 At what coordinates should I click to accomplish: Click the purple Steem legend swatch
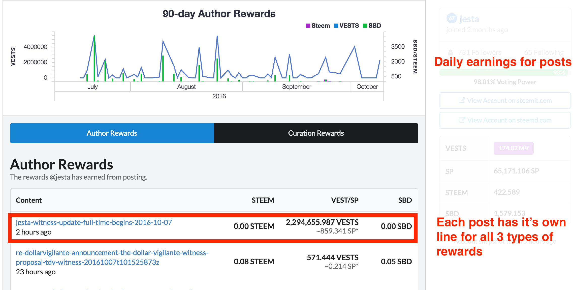tap(308, 26)
